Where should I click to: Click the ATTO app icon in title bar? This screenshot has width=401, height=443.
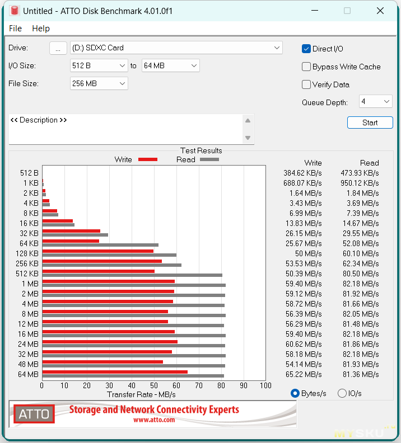[14, 11]
